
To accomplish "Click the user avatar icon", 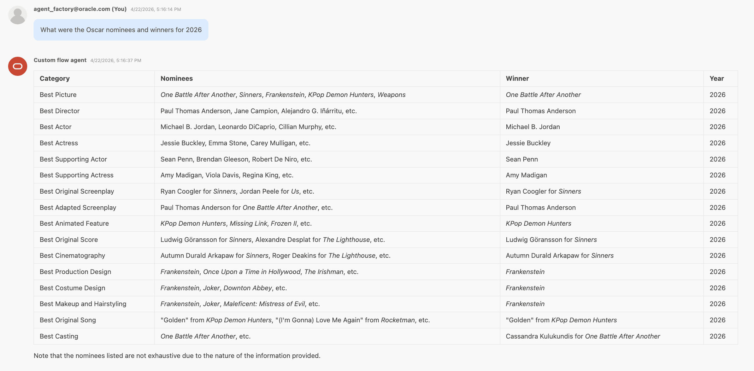I will (x=18, y=15).
